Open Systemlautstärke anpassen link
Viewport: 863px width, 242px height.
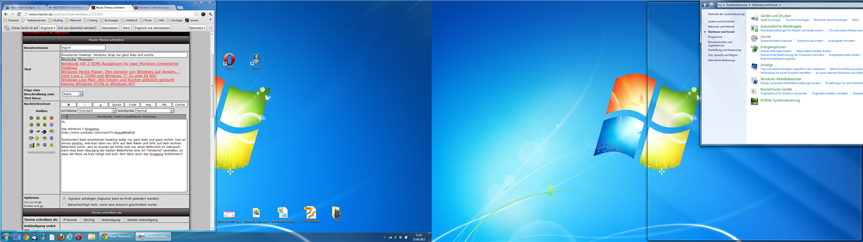[776, 40]
